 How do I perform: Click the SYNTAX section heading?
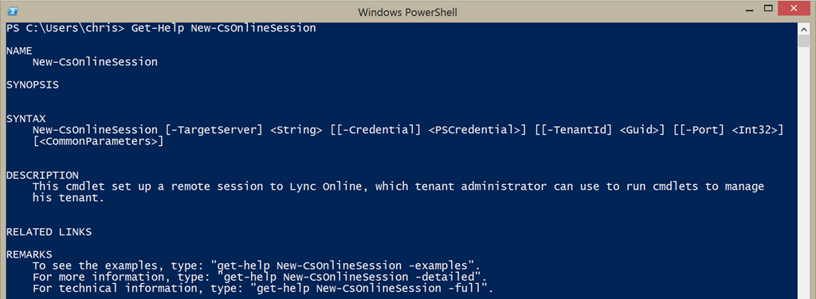point(26,118)
